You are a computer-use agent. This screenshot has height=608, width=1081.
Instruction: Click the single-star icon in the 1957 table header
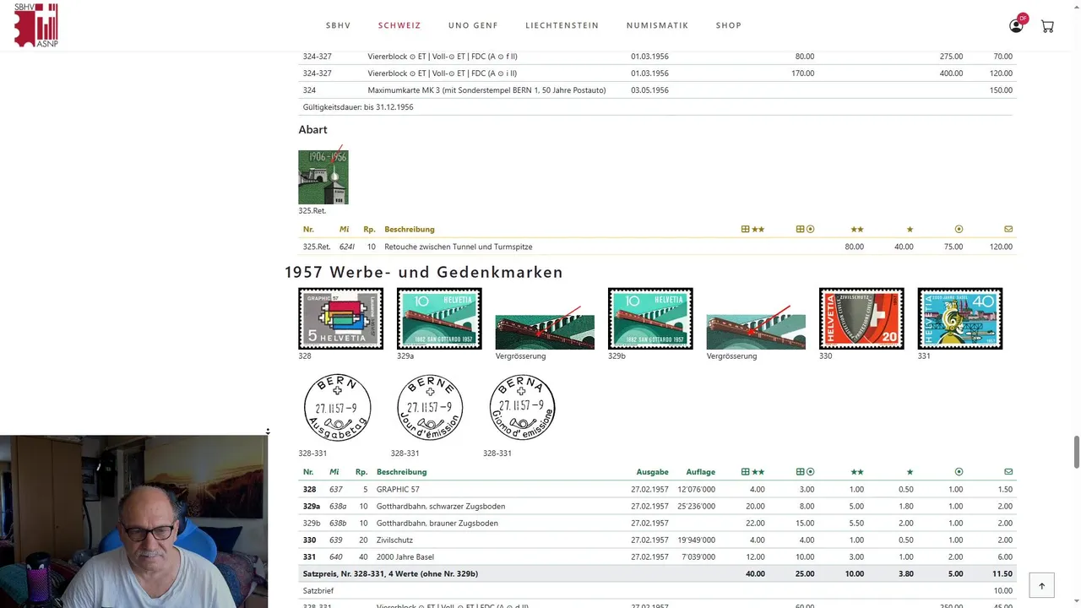tap(910, 472)
